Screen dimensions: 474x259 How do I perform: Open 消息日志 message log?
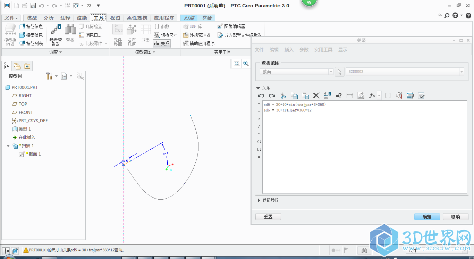pos(91,35)
